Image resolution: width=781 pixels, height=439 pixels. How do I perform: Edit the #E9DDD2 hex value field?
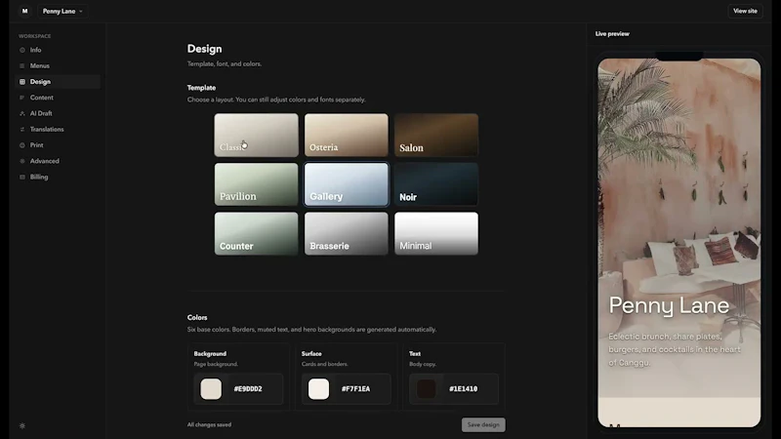click(248, 388)
